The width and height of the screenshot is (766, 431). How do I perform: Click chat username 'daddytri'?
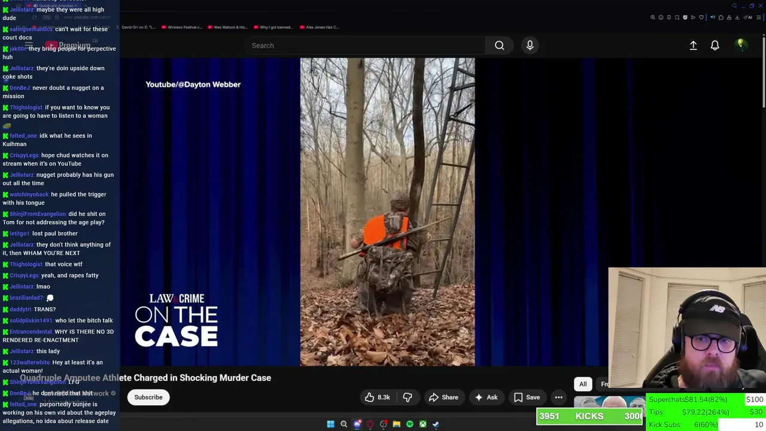(x=20, y=309)
